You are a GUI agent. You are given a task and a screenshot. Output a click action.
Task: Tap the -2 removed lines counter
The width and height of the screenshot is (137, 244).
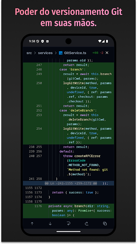click(x=102, y=53)
